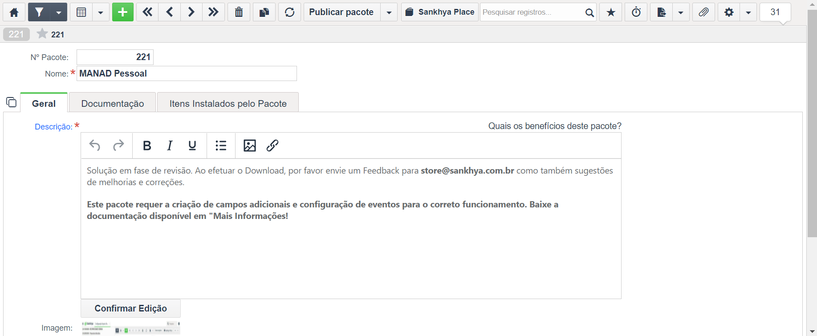This screenshot has height=336, width=817.
Task: Toggle italic formatting
Action: point(170,146)
